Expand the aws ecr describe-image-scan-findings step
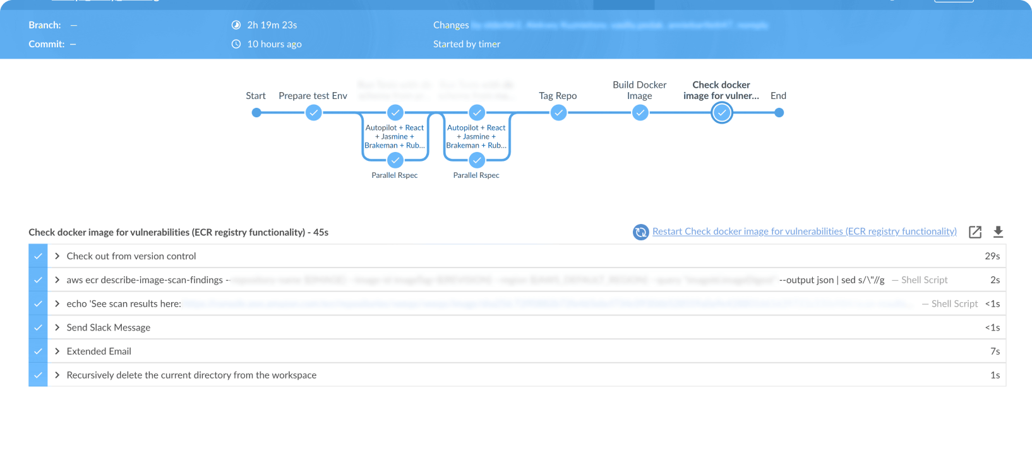This screenshot has width=1032, height=458. (57, 280)
